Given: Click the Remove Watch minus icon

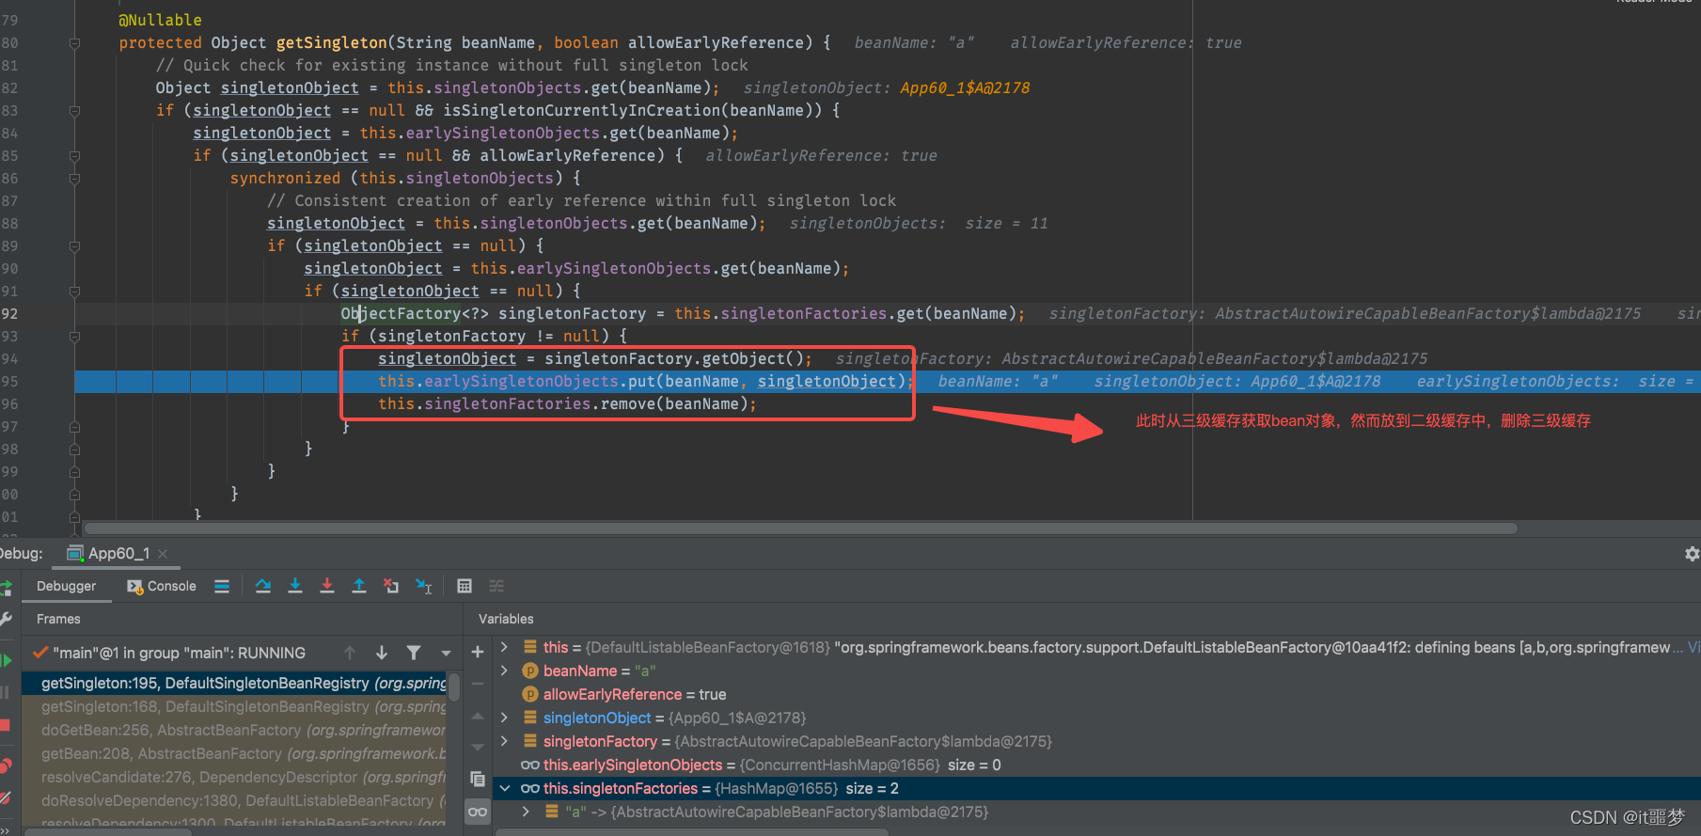Looking at the screenshot, I should [478, 684].
